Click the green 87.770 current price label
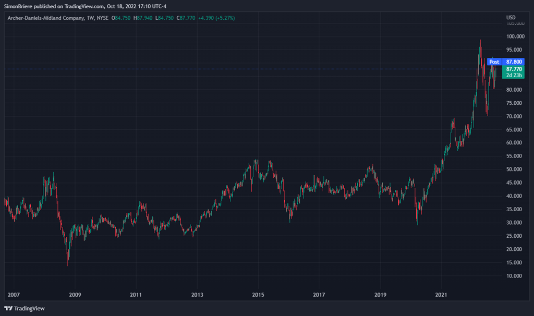Viewport: 534px width, 316px height. tap(514, 68)
